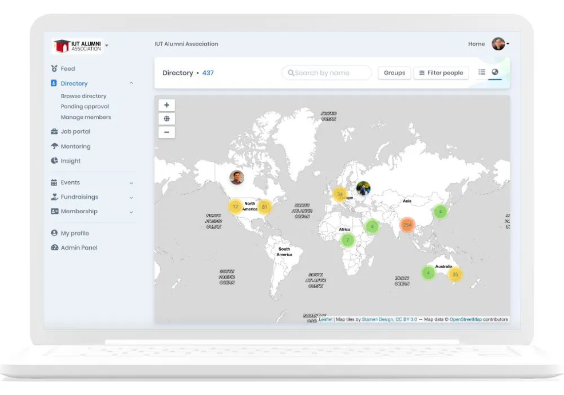Open Pending approval
The width and height of the screenshot is (564, 395).
point(85,107)
